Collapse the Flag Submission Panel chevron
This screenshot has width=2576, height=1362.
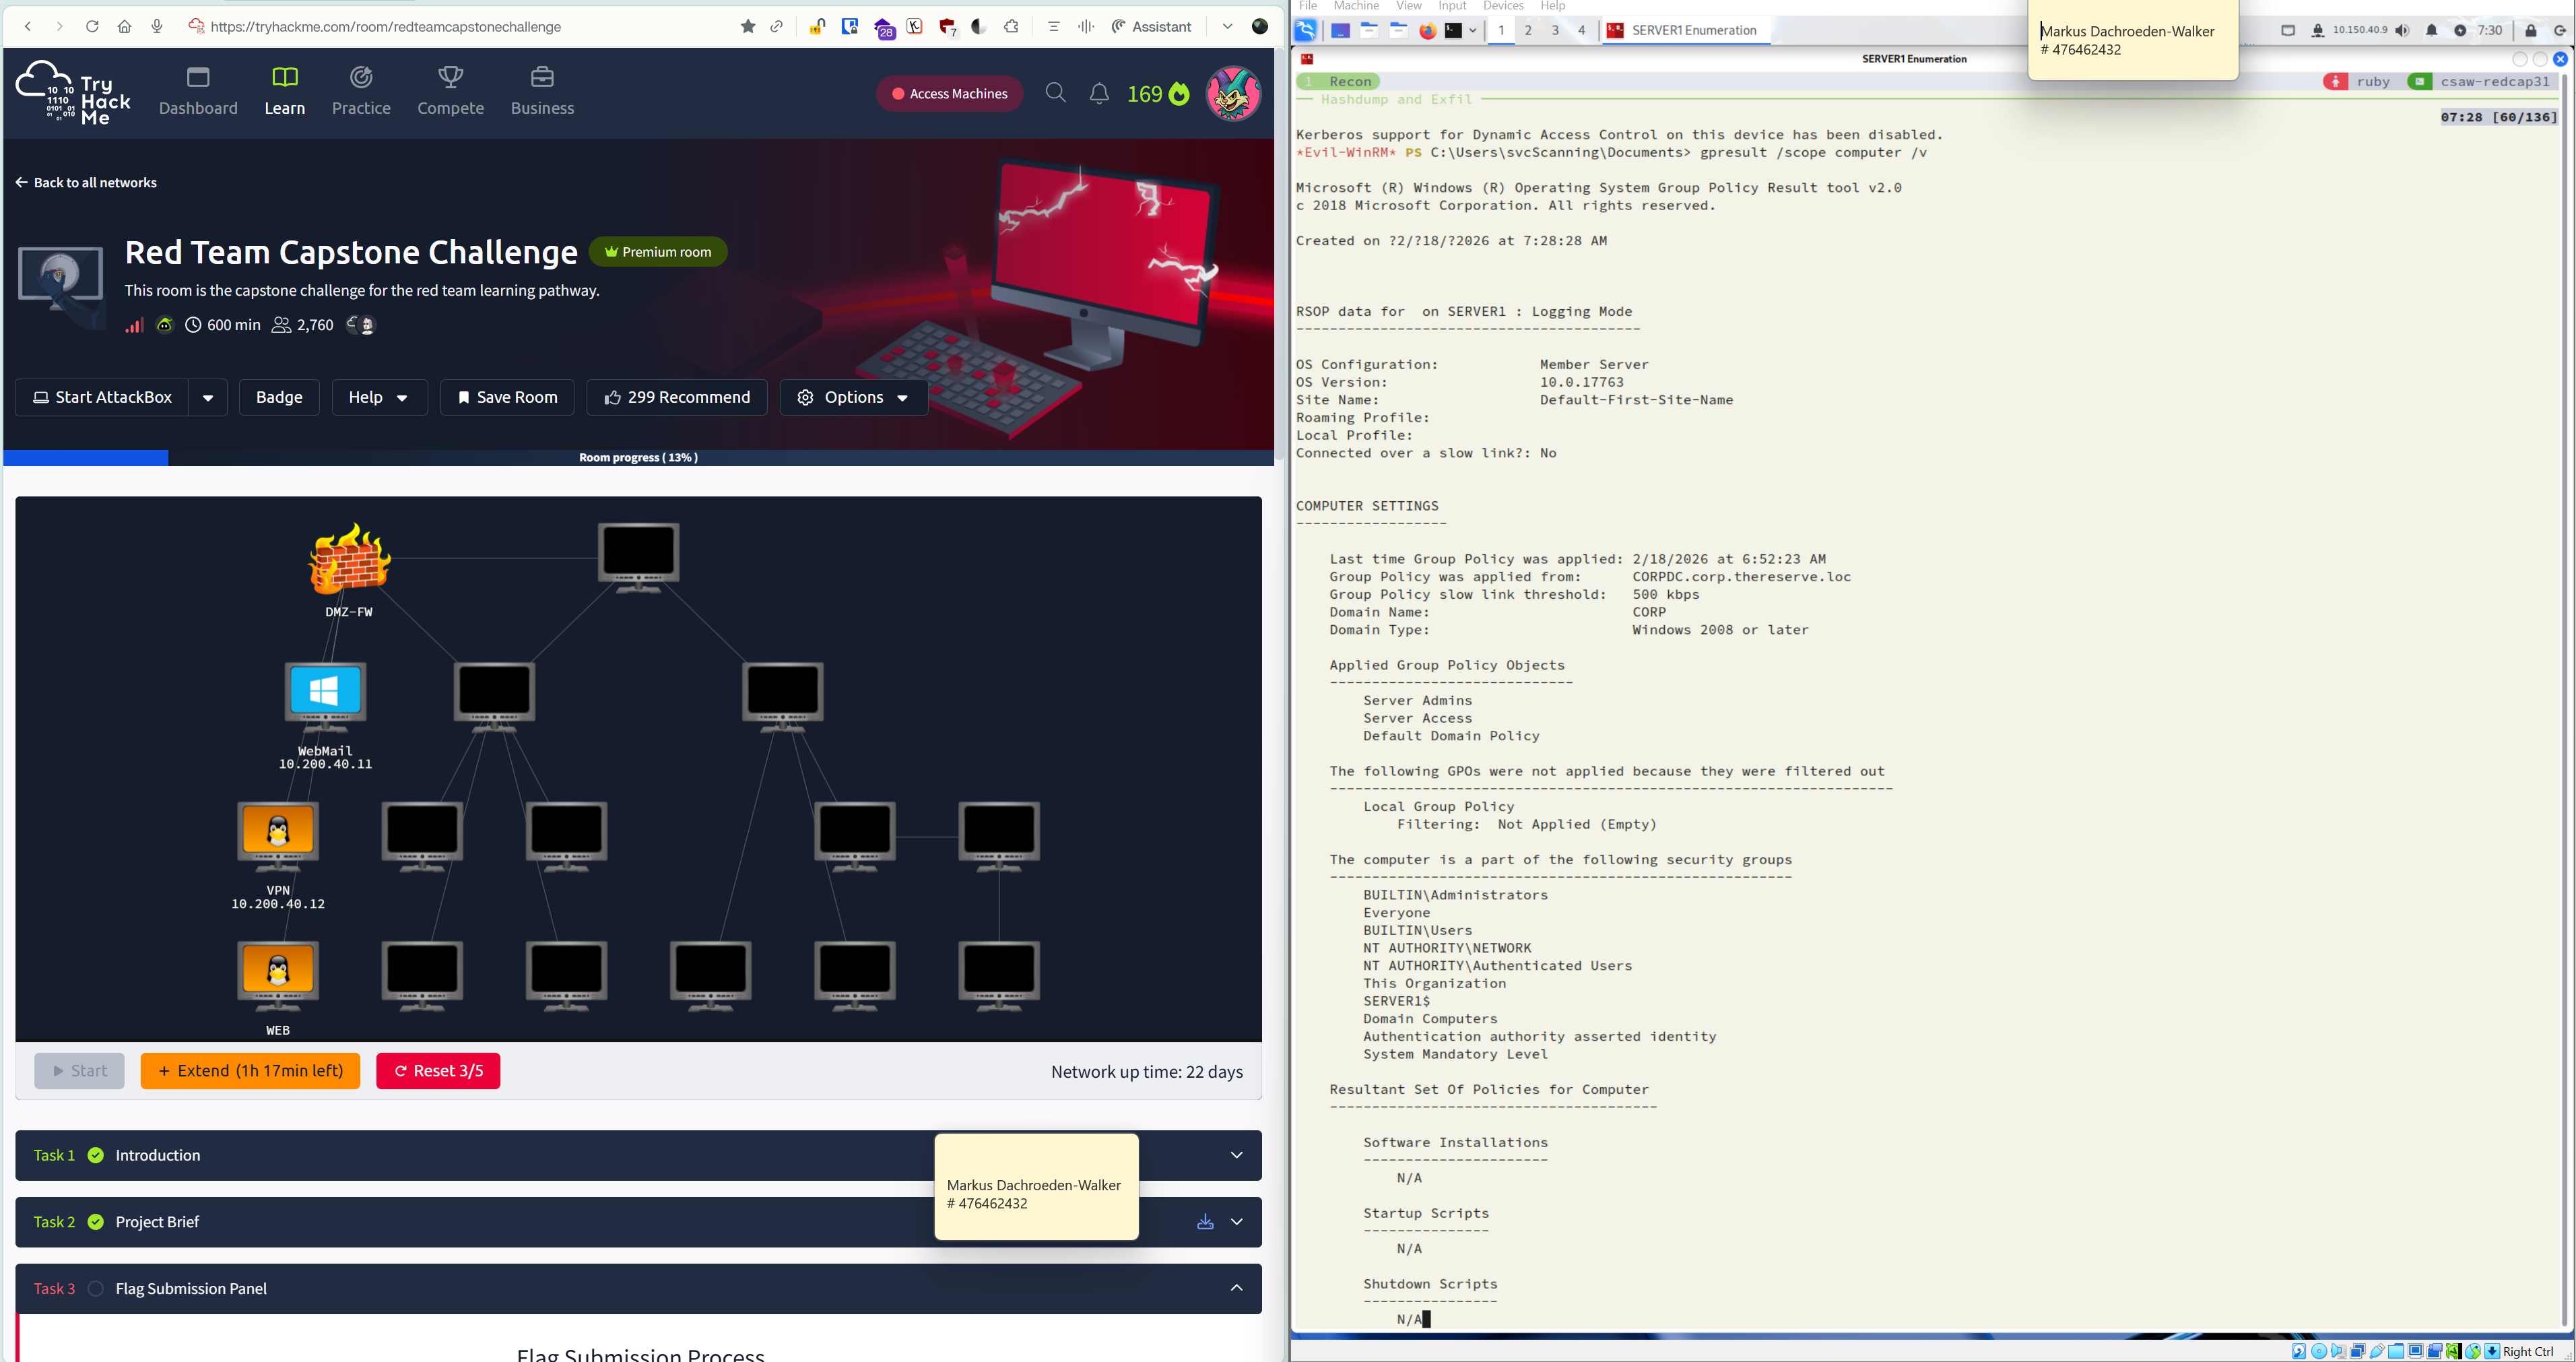[1236, 1289]
